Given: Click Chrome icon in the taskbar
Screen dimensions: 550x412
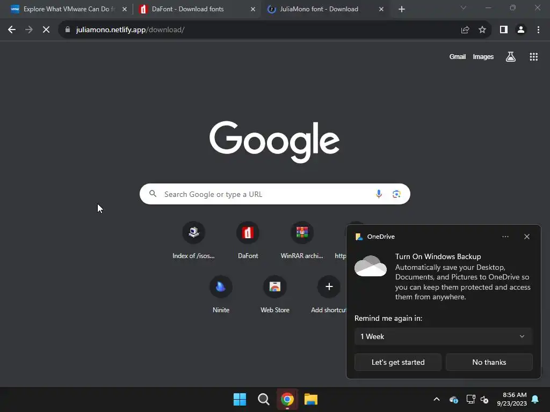Looking at the screenshot, I should 287,399.
